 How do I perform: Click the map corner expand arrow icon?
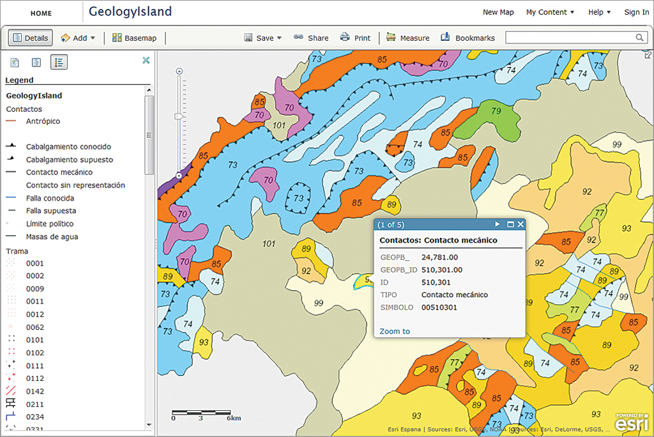click(x=648, y=55)
